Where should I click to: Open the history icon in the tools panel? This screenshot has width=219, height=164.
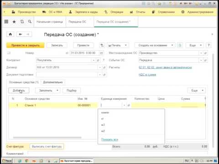pyautogui.click(x=22, y=22)
